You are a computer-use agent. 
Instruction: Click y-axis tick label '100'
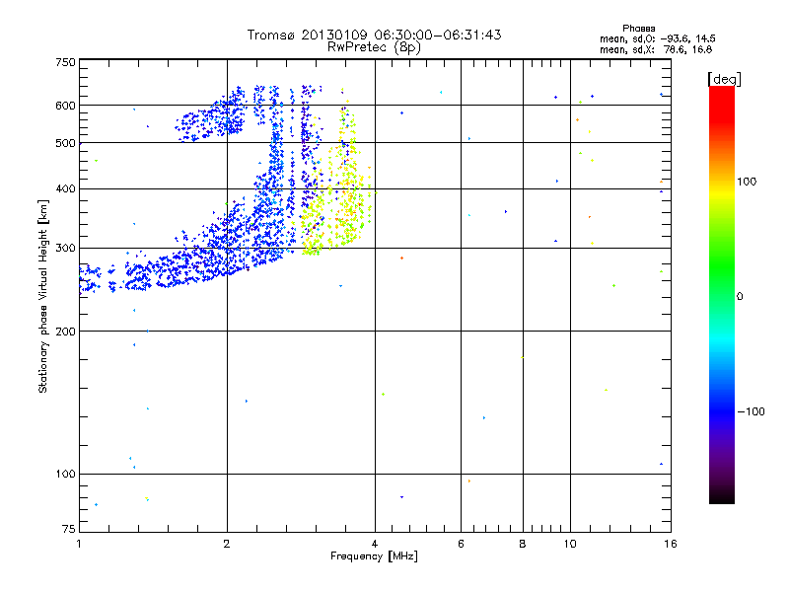click(65, 475)
